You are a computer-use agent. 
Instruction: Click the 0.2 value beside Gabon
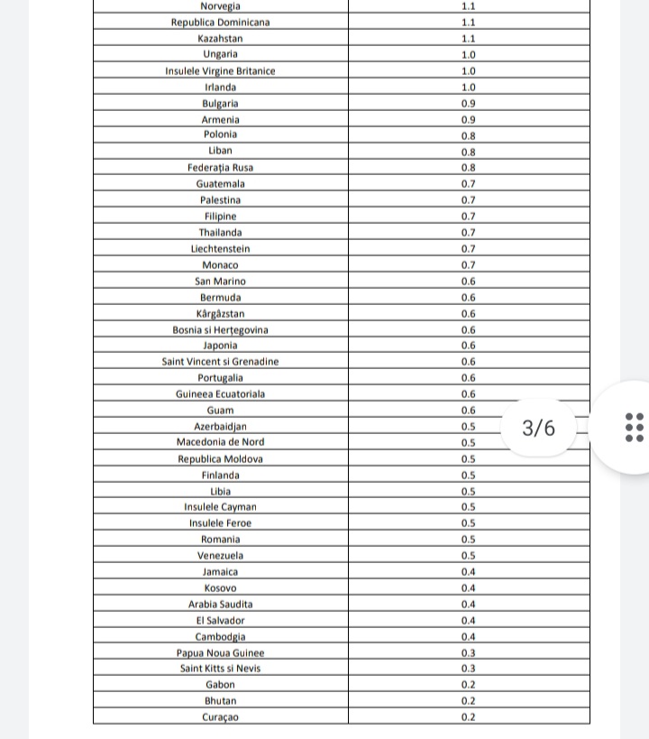click(469, 685)
